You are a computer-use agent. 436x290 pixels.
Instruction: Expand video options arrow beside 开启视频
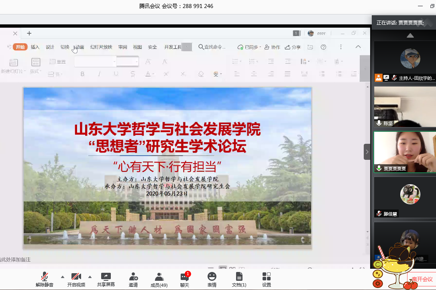pyautogui.click(x=90, y=277)
